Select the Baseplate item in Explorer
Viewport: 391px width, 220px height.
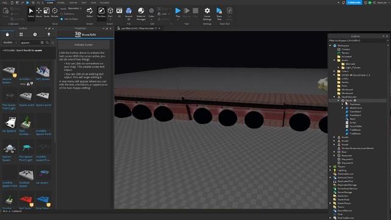pos(346,155)
